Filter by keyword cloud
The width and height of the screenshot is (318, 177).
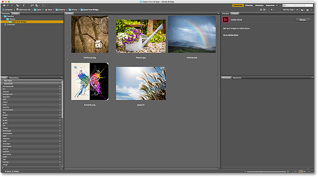click(x=32, y=102)
